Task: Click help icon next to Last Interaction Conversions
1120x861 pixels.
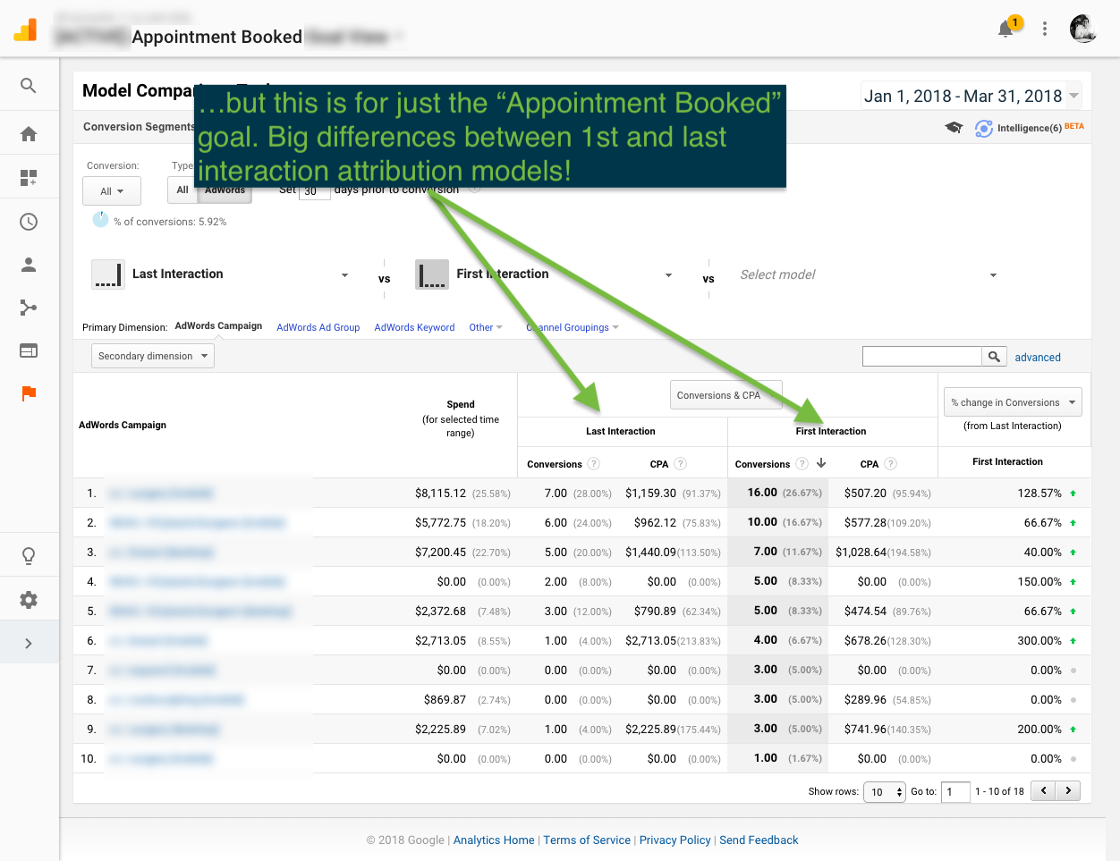Action: (593, 464)
